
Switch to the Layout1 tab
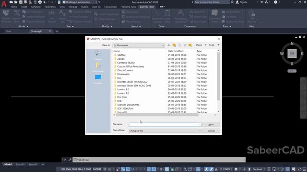20,164
